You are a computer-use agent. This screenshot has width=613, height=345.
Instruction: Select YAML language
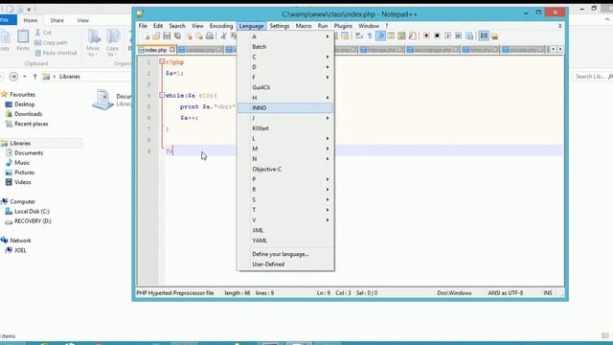(x=285, y=241)
